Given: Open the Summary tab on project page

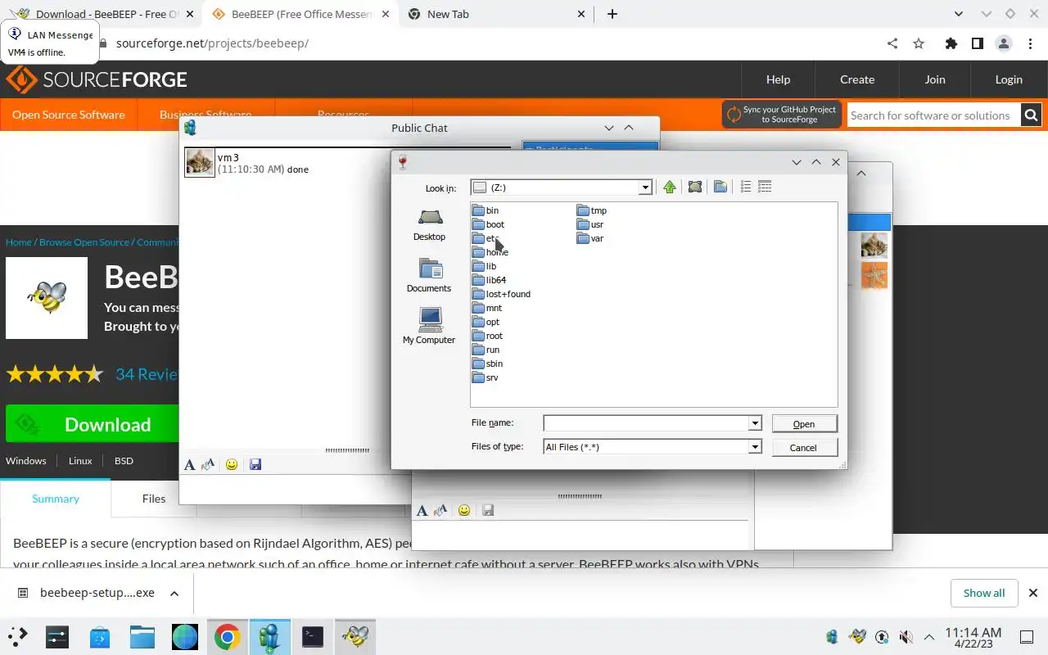Looking at the screenshot, I should pyautogui.click(x=56, y=499).
